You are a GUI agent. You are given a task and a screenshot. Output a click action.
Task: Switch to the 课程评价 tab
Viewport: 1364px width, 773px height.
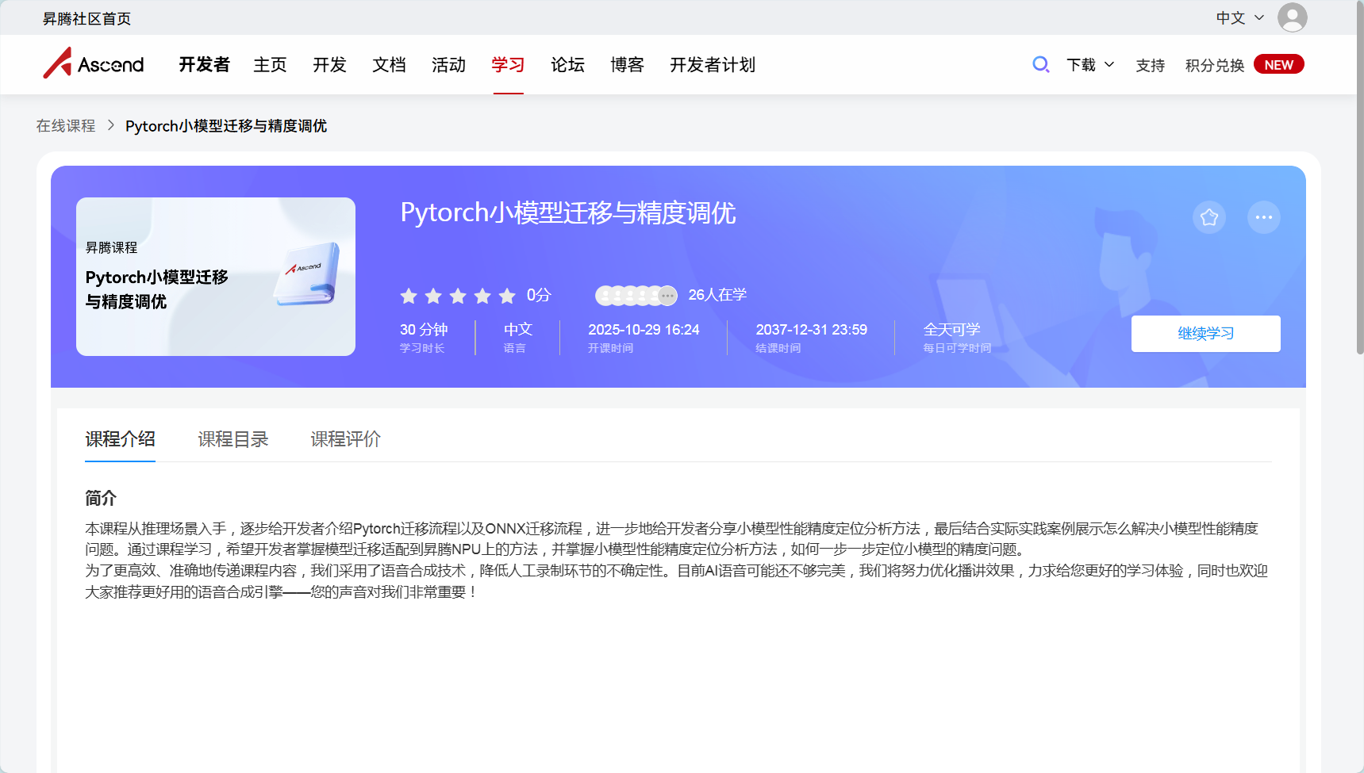pyautogui.click(x=345, y=438)
